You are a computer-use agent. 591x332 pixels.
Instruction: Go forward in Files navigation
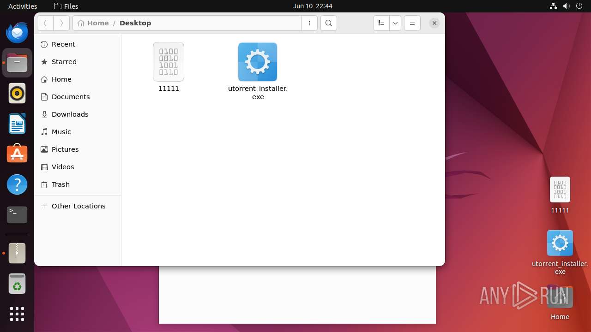tap(61, 23)
